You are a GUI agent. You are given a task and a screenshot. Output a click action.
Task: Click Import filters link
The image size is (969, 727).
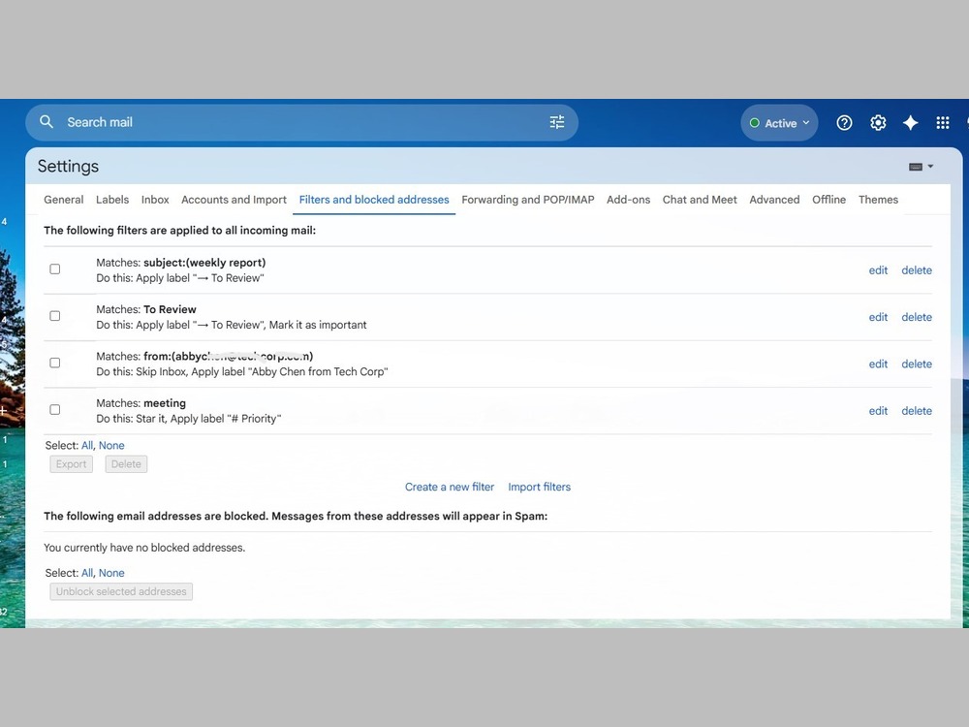tap(539, 487)
